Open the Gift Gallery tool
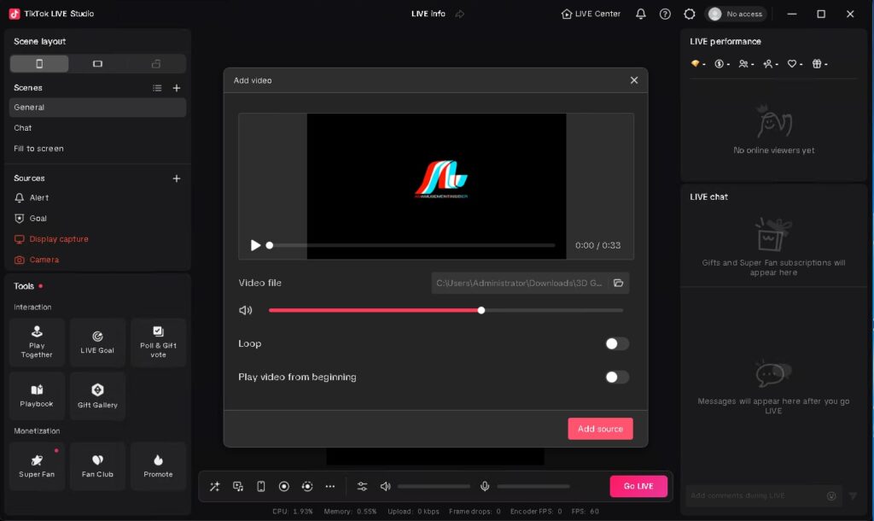This screenshot has width=874, height=521. [97, 395]
